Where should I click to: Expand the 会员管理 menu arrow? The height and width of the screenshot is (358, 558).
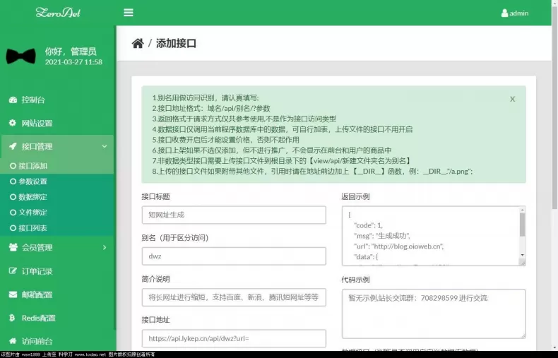coord(105,247)
